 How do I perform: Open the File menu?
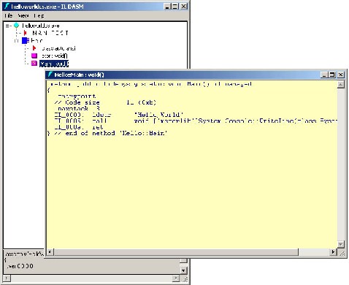tap(8, 15)
